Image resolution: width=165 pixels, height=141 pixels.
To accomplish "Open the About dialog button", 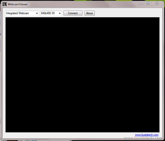I will (x=90, y=13).
